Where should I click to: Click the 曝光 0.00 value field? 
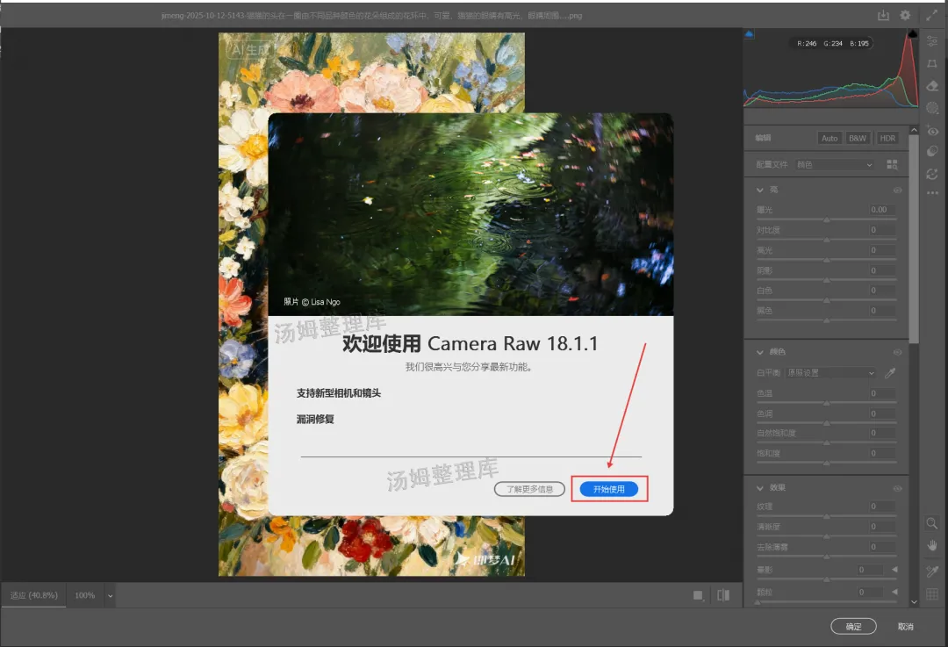point(882,210)
